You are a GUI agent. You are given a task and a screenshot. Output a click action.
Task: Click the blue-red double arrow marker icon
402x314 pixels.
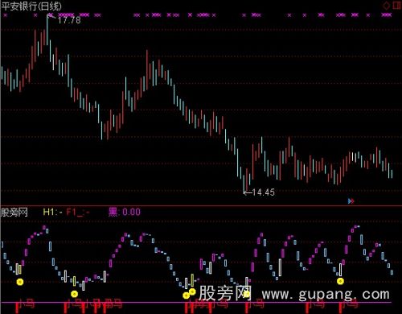click(x=351, y=200)
